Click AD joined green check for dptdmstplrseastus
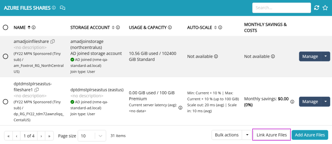Image resolution: width=332 pixels, height=144 pixels. [x=72, y=102]
